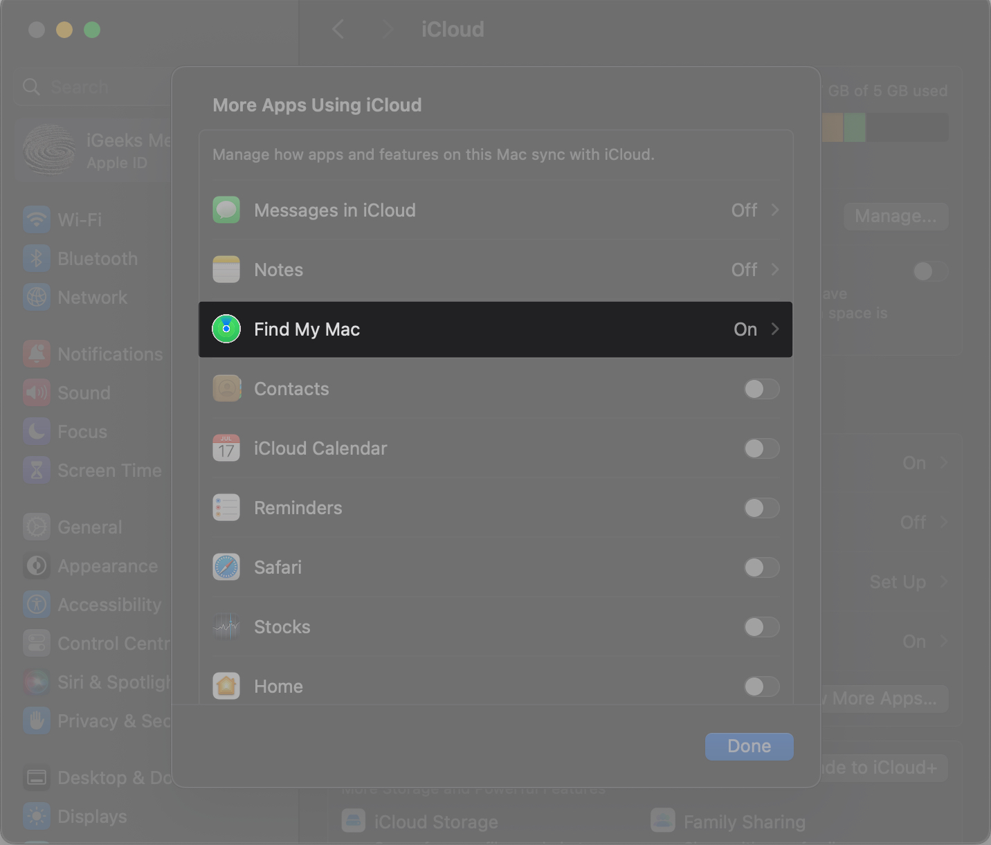The height and width of the screenshot is (845, 991).
Task: Open Find My Mac chevron
Action: coord(775,329)
